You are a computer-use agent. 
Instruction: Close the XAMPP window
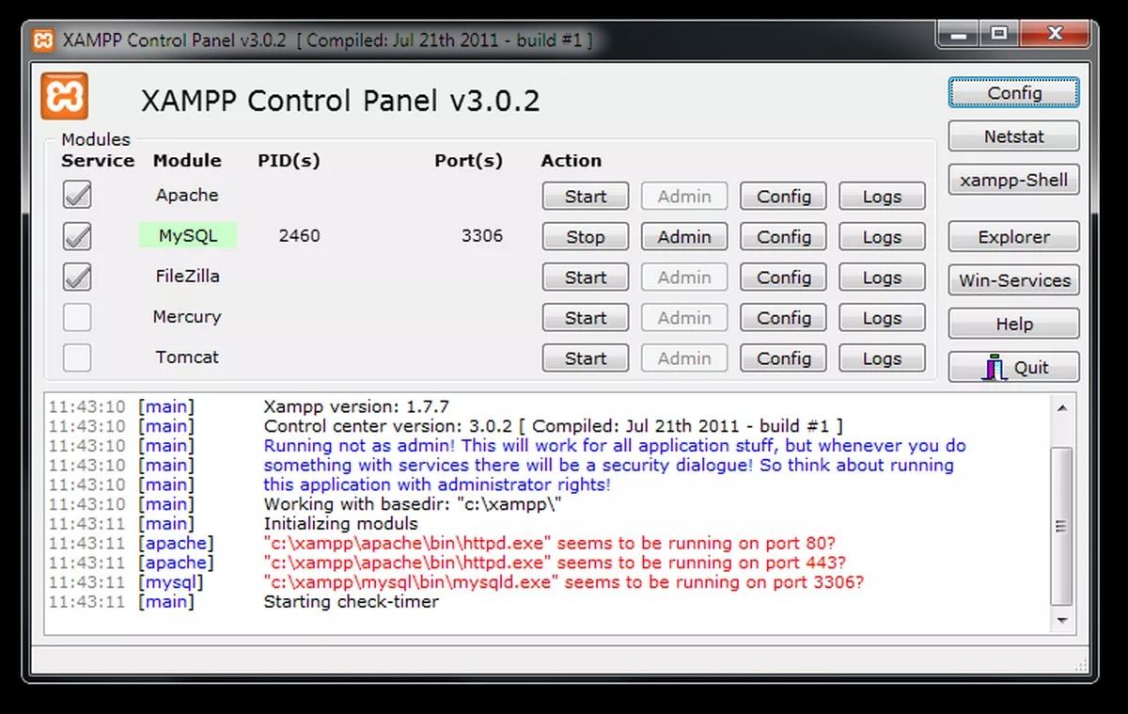(x=1053, y=35)
